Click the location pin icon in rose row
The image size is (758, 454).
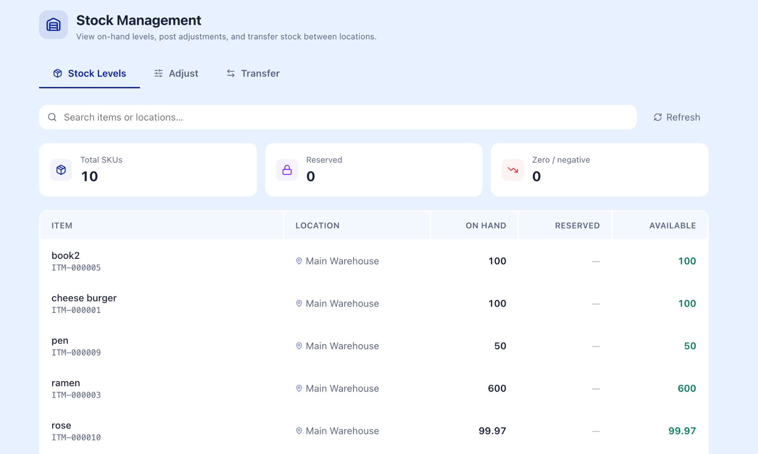(x=299, y=431)
